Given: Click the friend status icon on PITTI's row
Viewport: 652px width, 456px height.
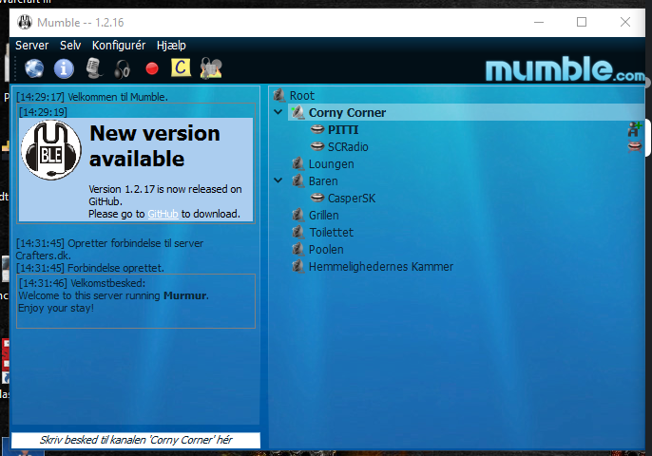Looking at the screenshot, I should pyautogui.click(x=635, y=129).
